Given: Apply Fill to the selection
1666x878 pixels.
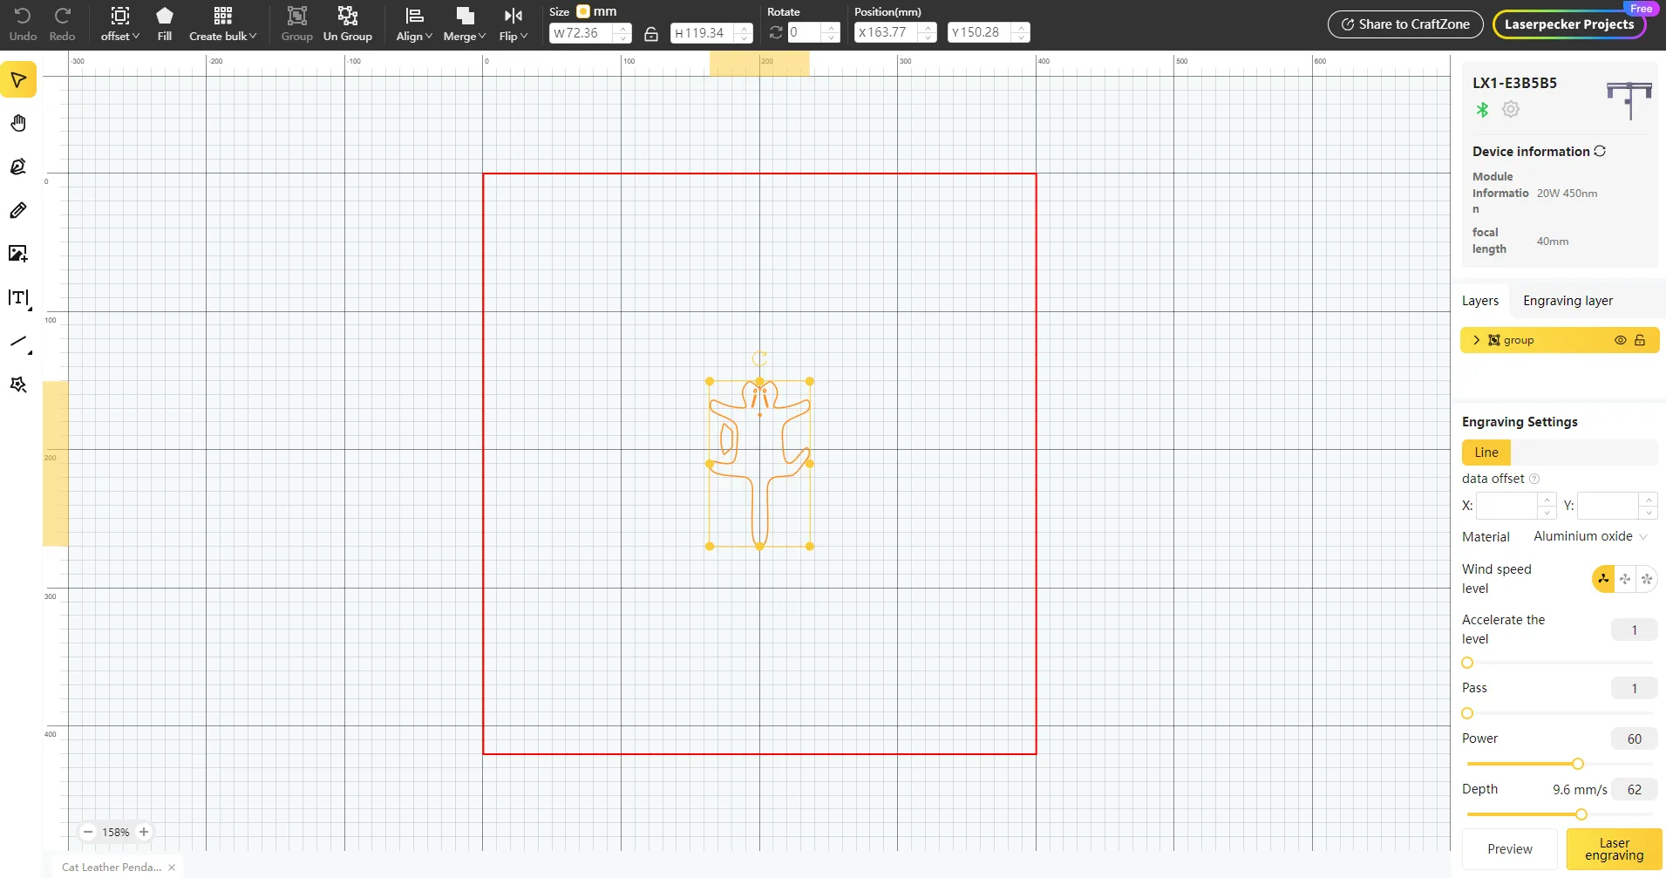Looking at the screenshot, I should [x=165, y=24].
